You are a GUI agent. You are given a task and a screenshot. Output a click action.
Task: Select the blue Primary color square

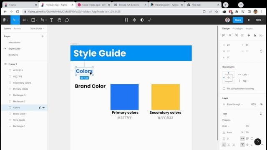(124, 97)
